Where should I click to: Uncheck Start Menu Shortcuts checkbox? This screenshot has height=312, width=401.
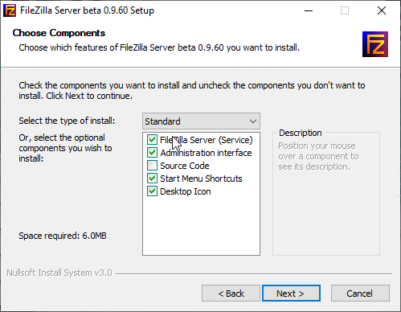(152, 179)
